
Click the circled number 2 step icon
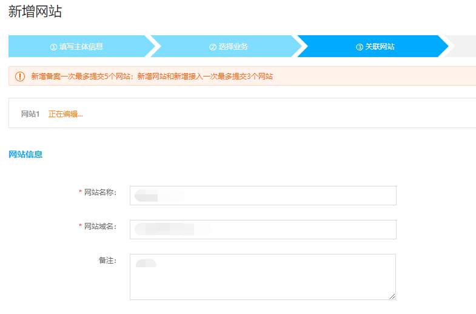click(213, 47)
